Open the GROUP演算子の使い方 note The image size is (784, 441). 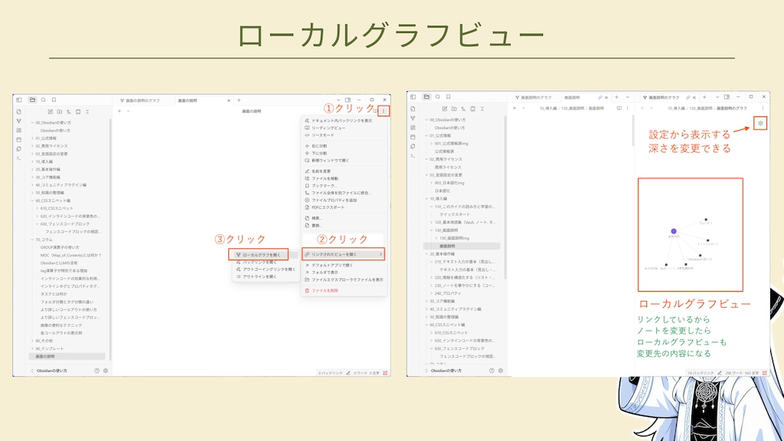pyautogui.click(x=60, y=247)
